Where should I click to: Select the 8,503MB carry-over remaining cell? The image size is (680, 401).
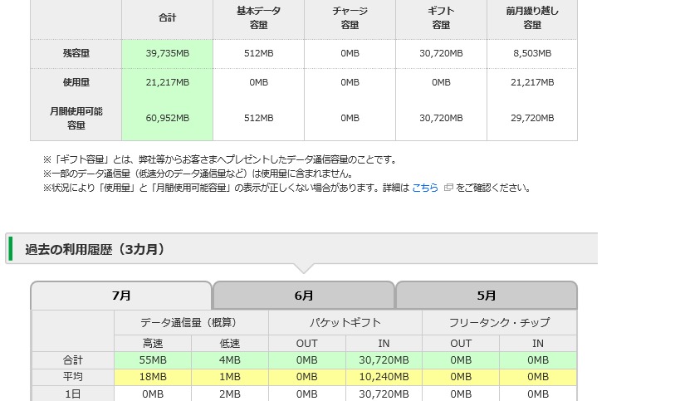[532, 53]
